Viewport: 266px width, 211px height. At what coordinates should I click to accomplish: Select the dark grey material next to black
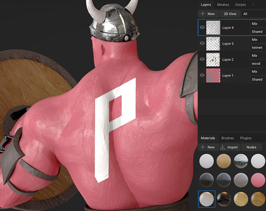[x=224, y=180]
